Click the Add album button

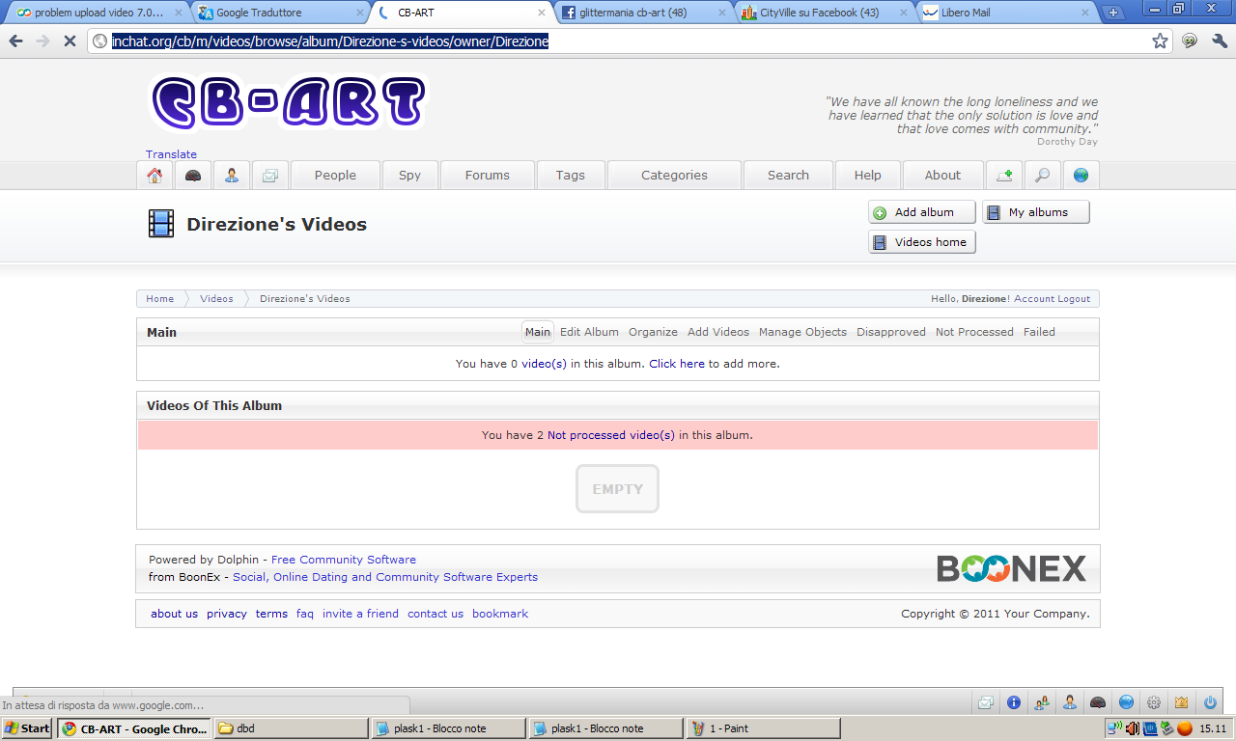tap(922, 212)
